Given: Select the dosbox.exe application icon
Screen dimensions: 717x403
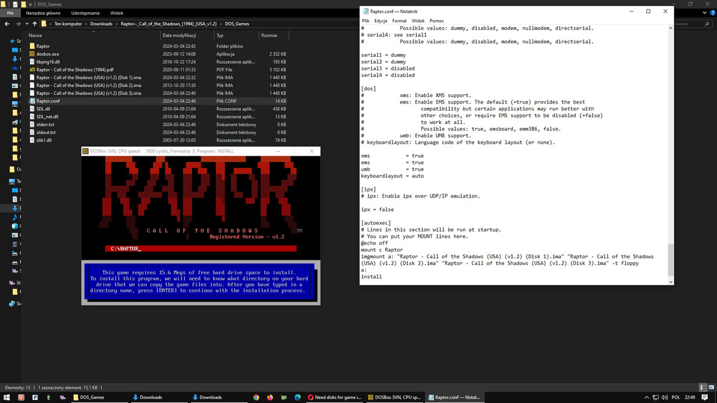Looking at the screenshot, I should (32, 54).
